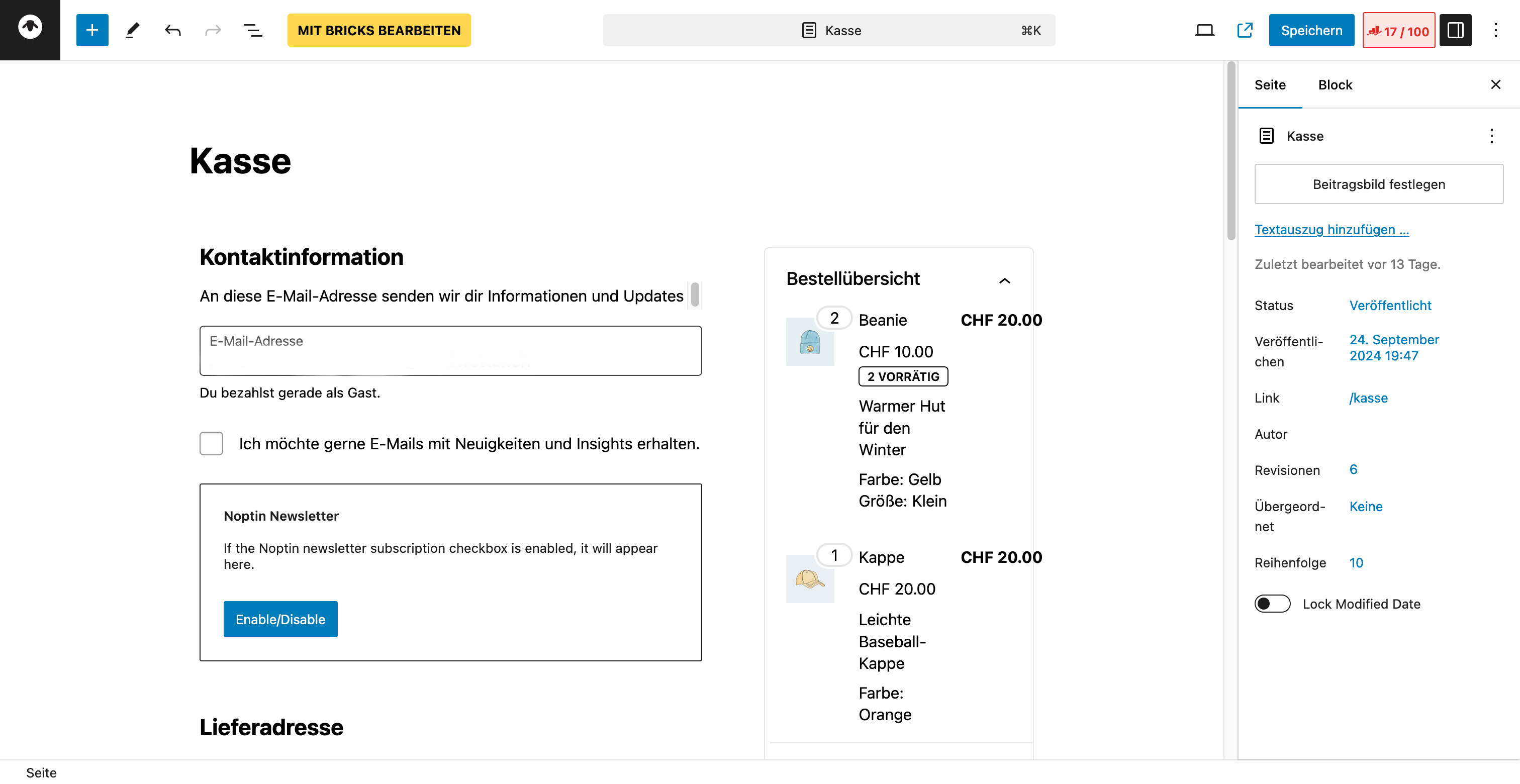Select the pencil Tools icon
Screen dimensions: 1520x784
[132, 30]
